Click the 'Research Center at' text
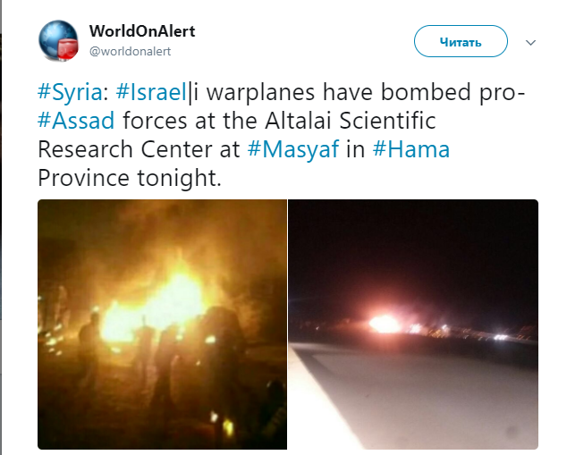This screenshot has width=567, height=455. click(139, 149)
